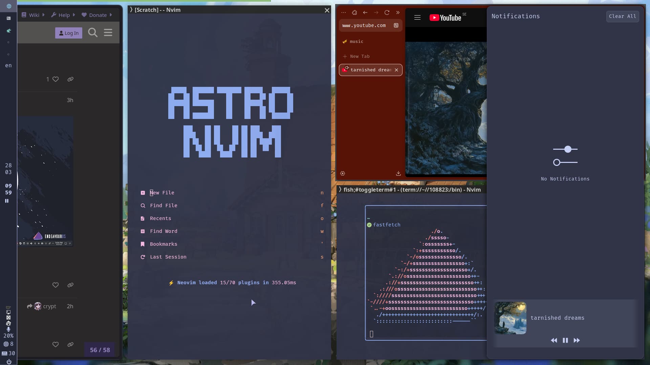Open browser extensions puzzle icon
Screen dimensions: 650x365
click(x=354, y=13)
